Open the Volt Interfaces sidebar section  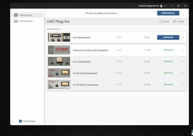pyautogui.click(x=27, y=21)
